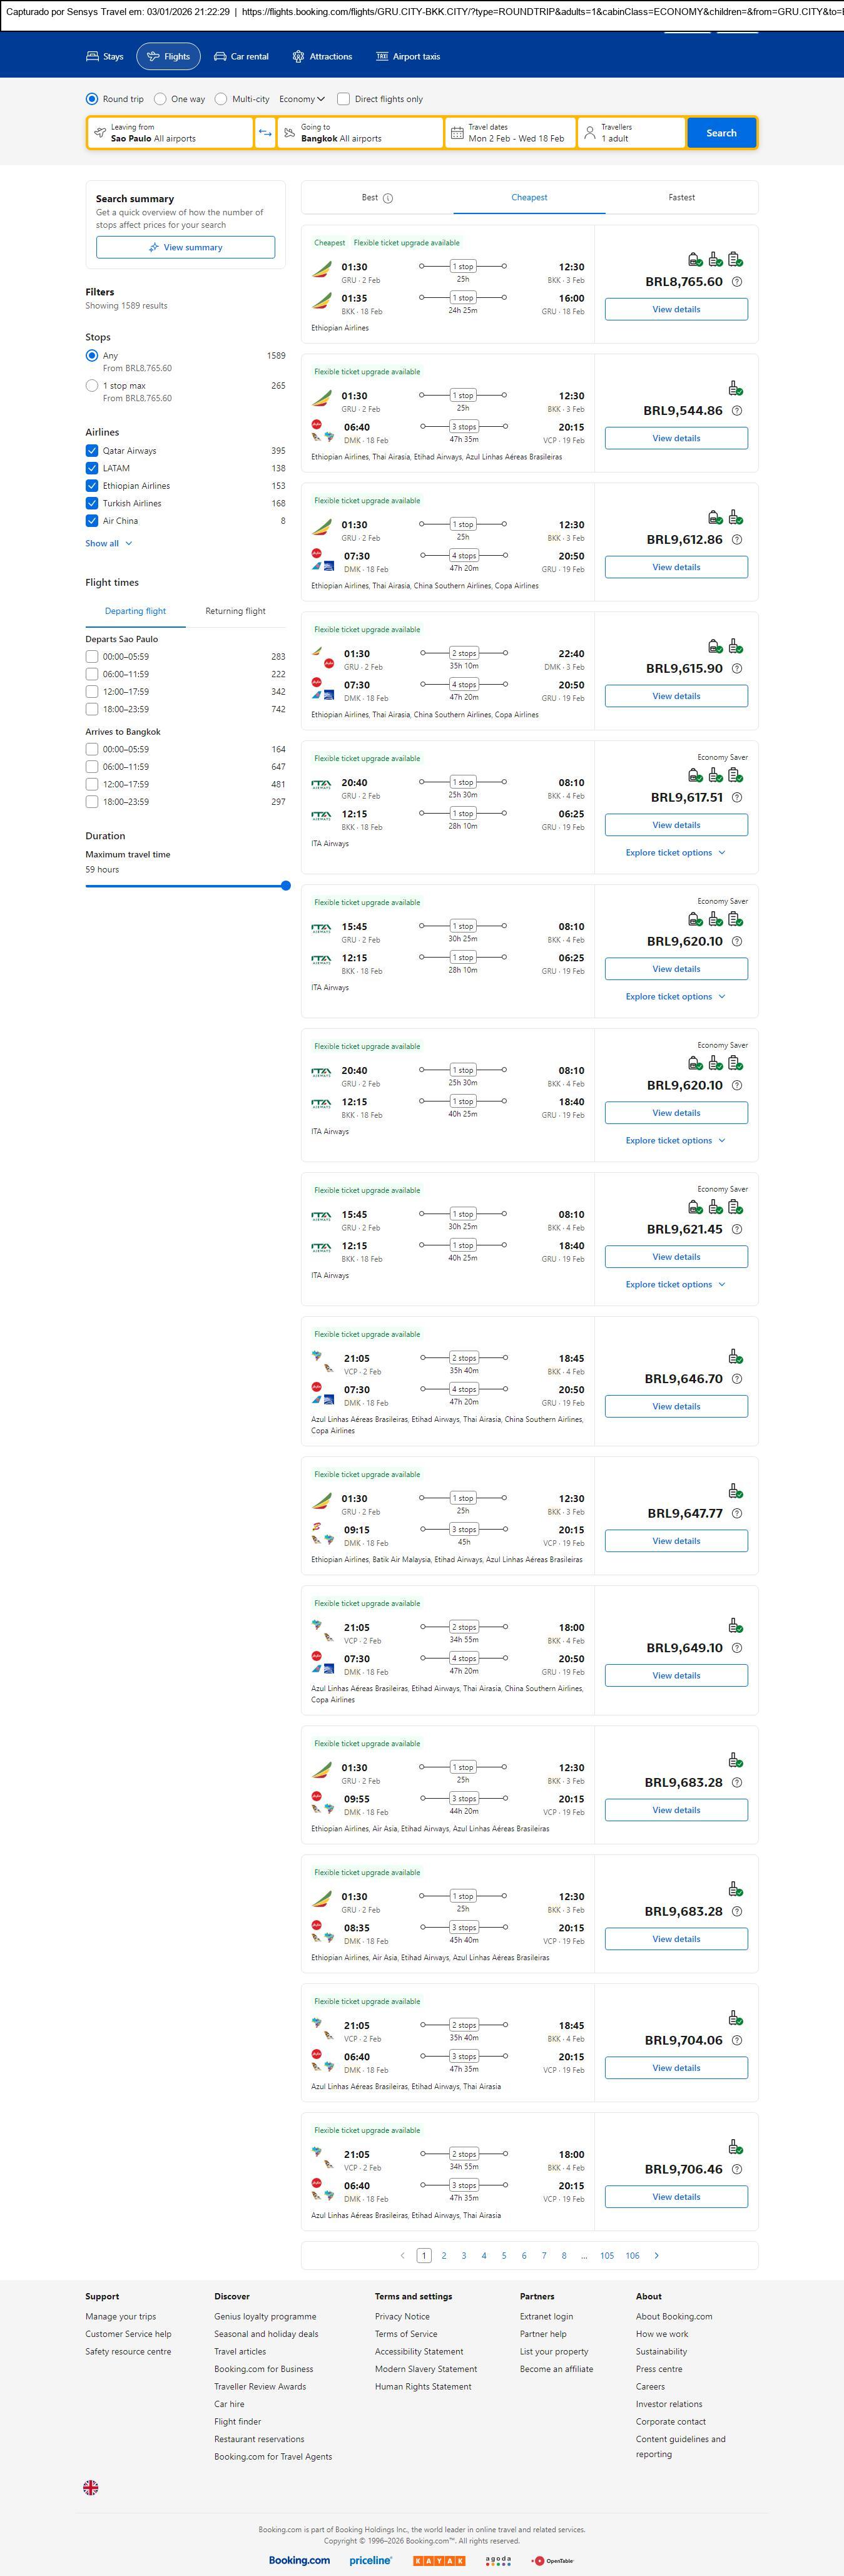The image size is (844, 2576).
Task: Select the One way radio button
Action: (x=160, y=99)
